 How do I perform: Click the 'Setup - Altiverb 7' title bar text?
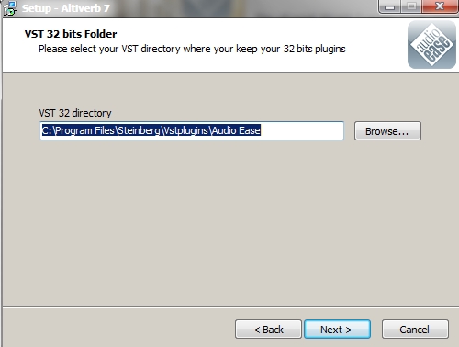pos(66,8)
